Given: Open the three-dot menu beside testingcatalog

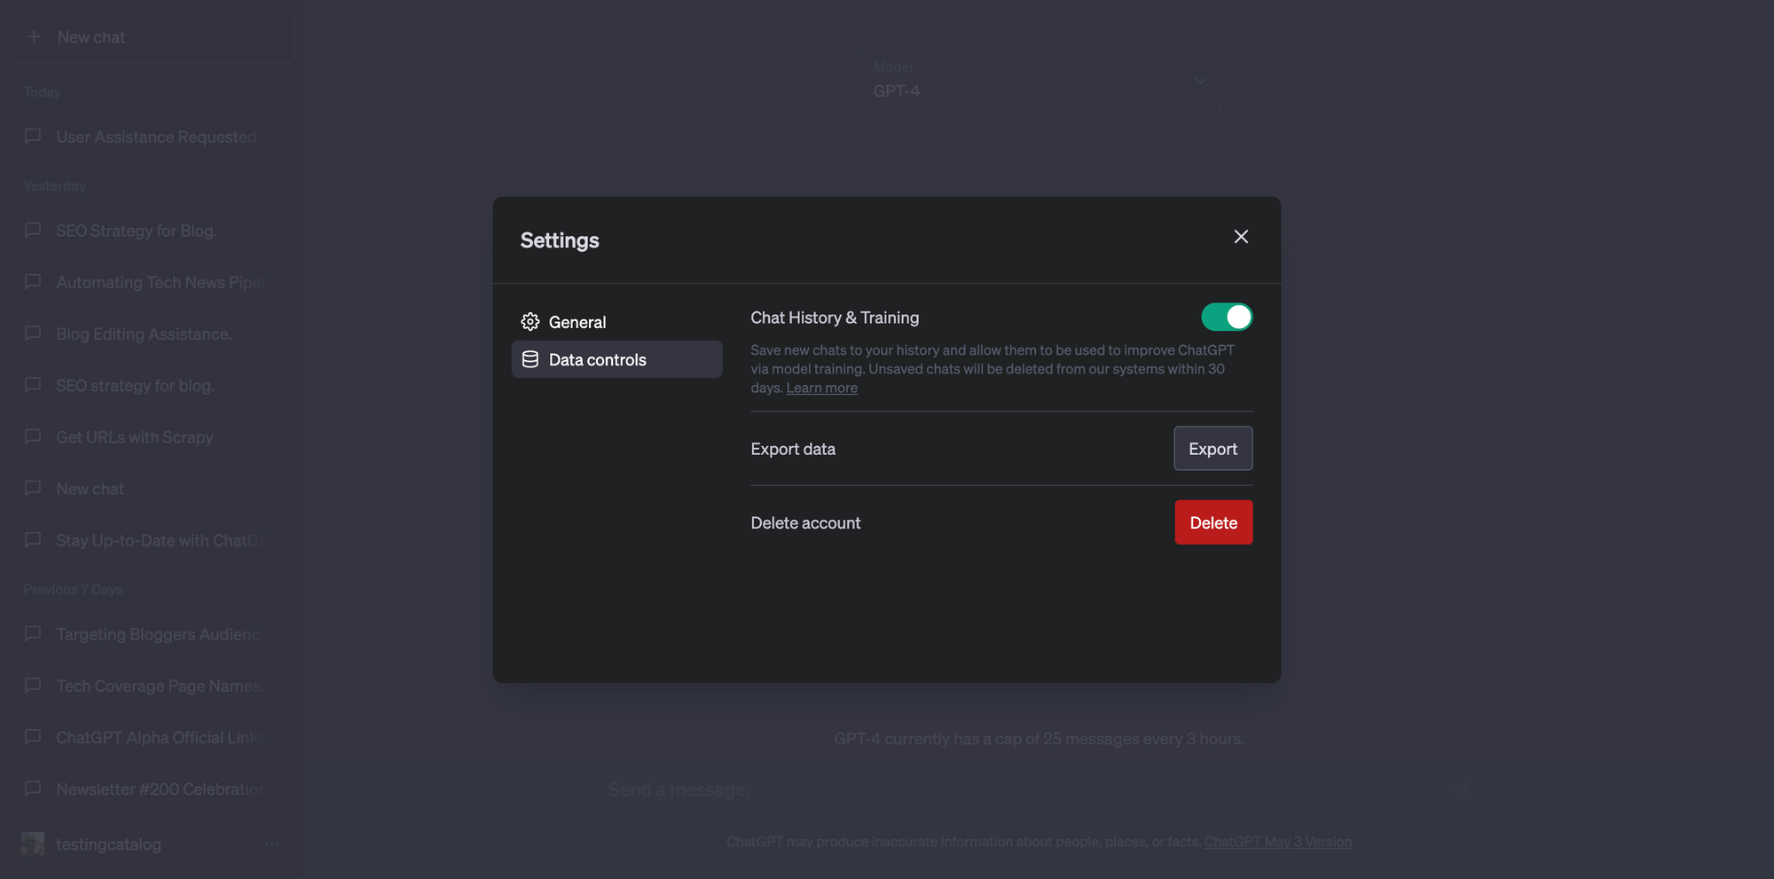Looking at the screenshot, I should (x=271, y=844).
